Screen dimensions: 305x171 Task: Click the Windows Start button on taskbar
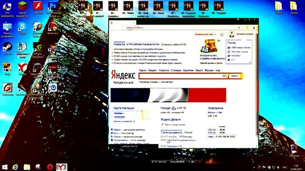5,167
